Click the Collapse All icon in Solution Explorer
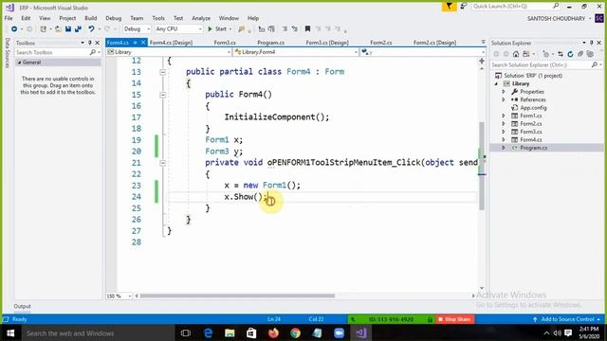The height and width of the screenshot is (341, 607). 580,54
